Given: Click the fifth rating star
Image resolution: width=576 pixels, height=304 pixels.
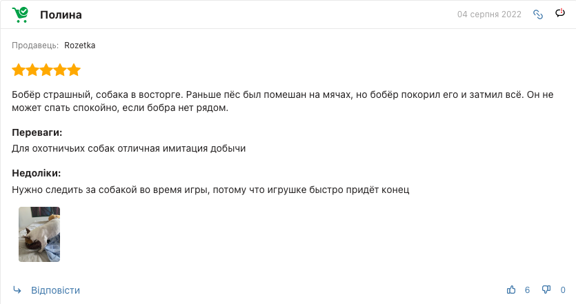Looking at the screenshot, I should pyautogui.click(x=74, y=70).
